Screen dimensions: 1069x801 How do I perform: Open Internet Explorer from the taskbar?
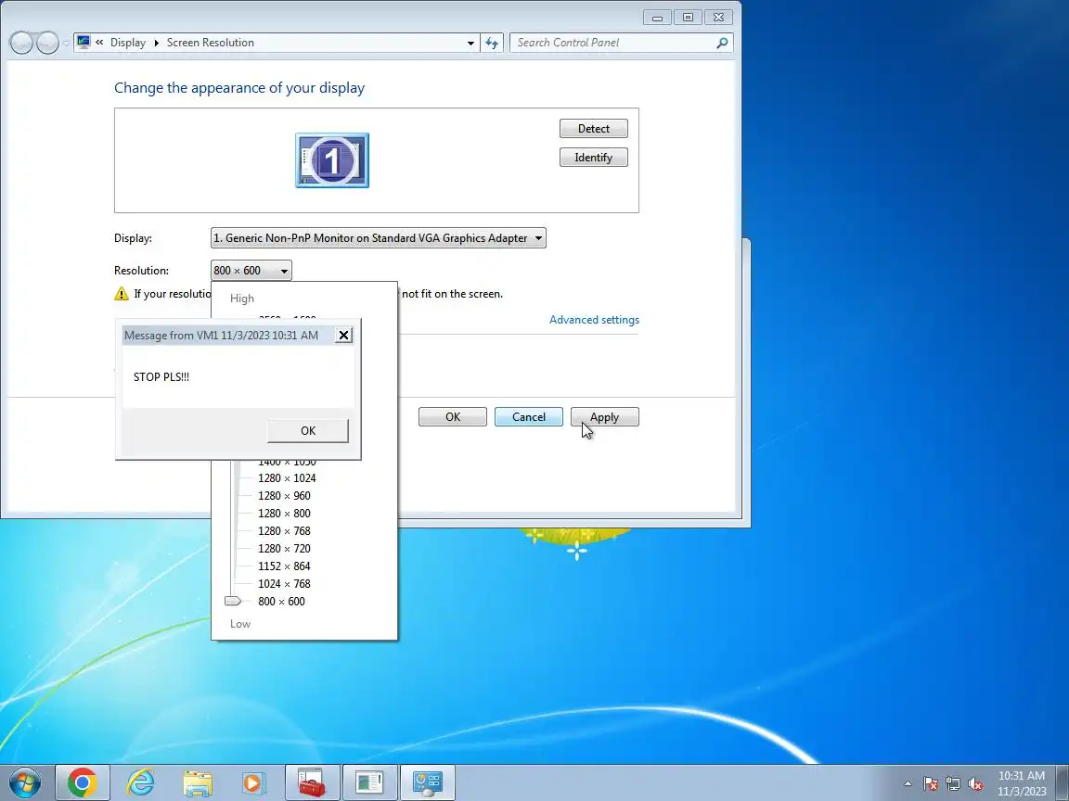[140, 782]
